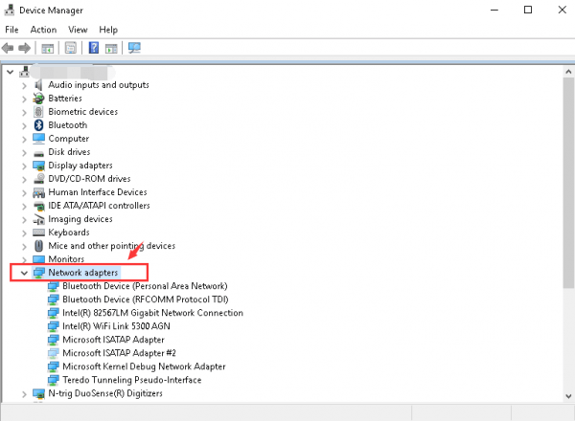The image size is (575, 421).
Task: Expand Audio inputs and outputs
Action: (24, 86)
